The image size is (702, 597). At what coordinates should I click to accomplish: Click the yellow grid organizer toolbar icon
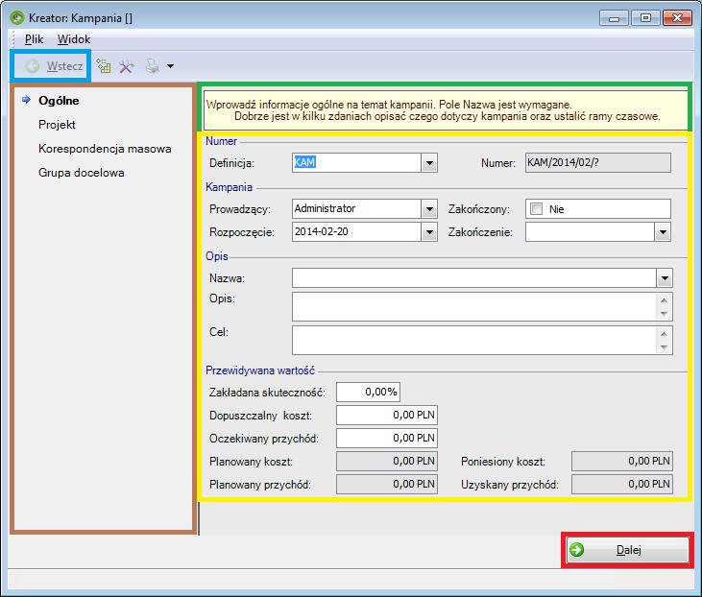[104, 66]
